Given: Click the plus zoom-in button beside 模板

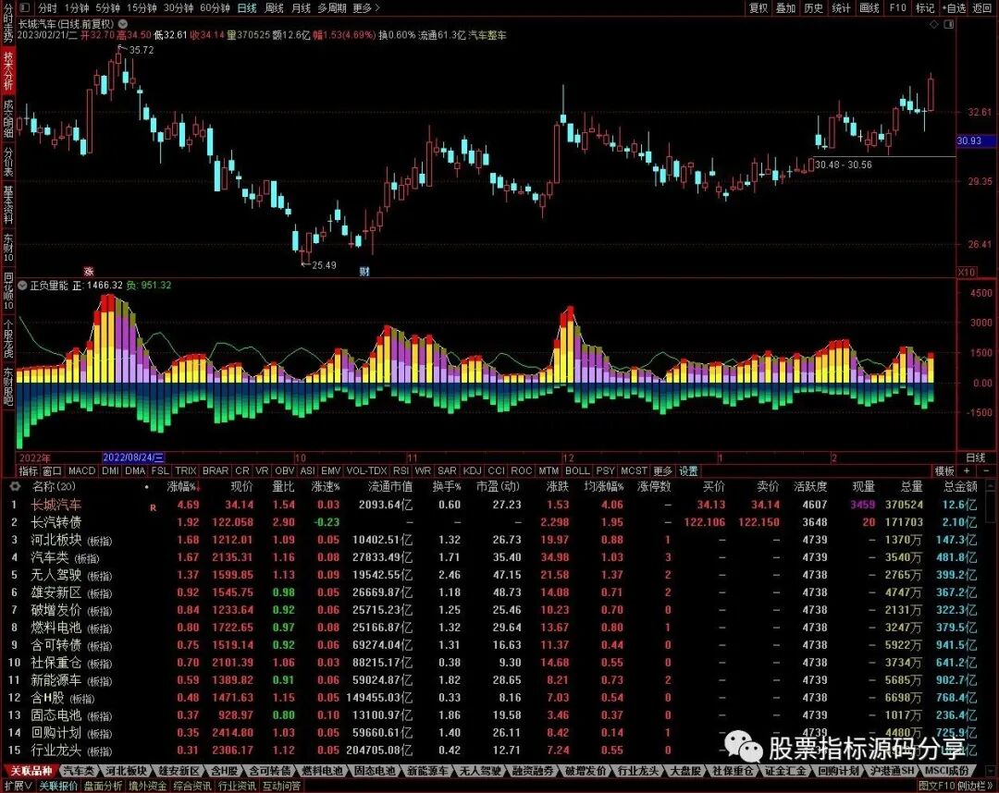Looking at the screenshot, I should click(967, 471).
